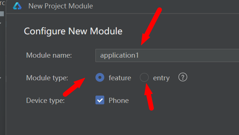Uncheck the Phone checkbox
The height and width of the screenshot is (135, 239).
point(100,100)
